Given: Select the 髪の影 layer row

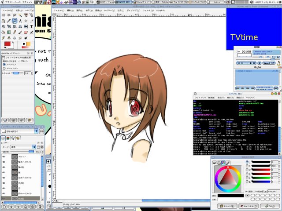Looking at the screenshot, I should pos(21,167).
